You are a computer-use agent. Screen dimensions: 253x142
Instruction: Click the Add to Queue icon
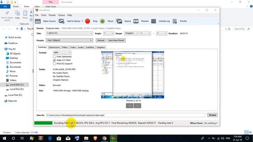pos(62,21)
